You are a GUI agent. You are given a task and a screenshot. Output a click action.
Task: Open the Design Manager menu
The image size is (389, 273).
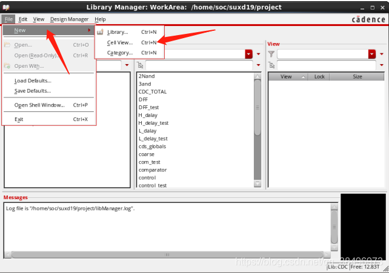pyautogui.click(x=69, y=19)
